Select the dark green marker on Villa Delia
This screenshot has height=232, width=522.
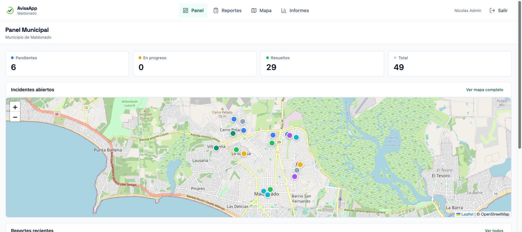pos(216,148)
